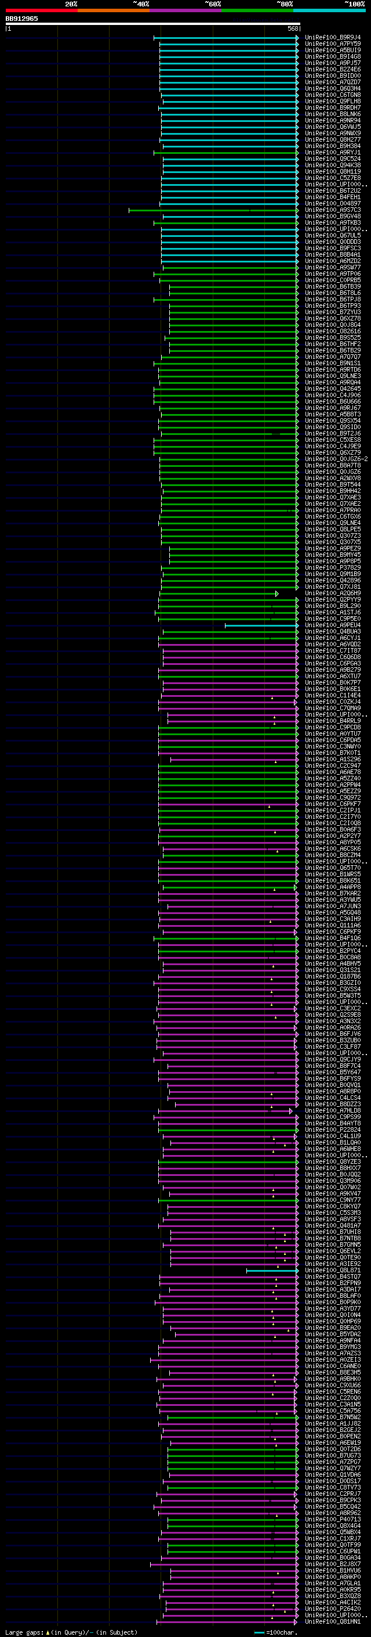Click the purple bar for UniRef100_B0K7P7
This screenshot has width=371, height=1637.
pos(231,682)
